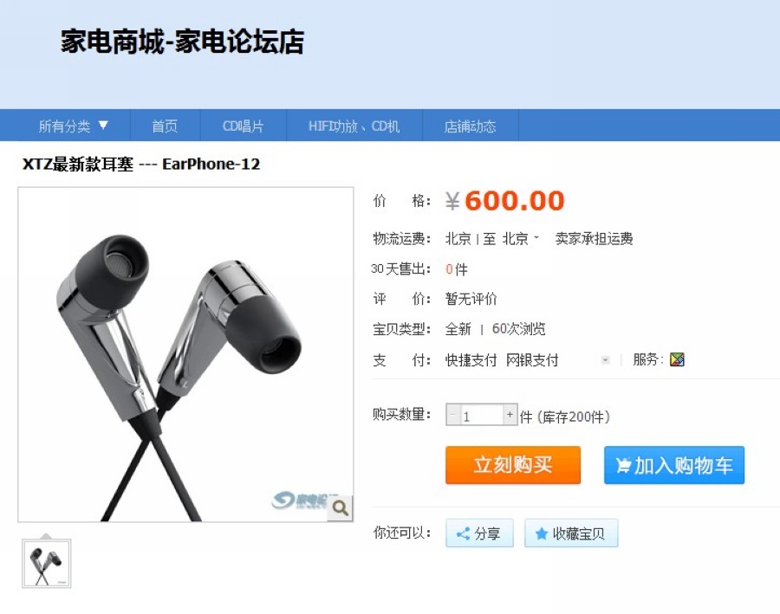Open the HIFI功放、CD机 tab
The height and width of the screenshot is (614, 780).
[354, 126]
